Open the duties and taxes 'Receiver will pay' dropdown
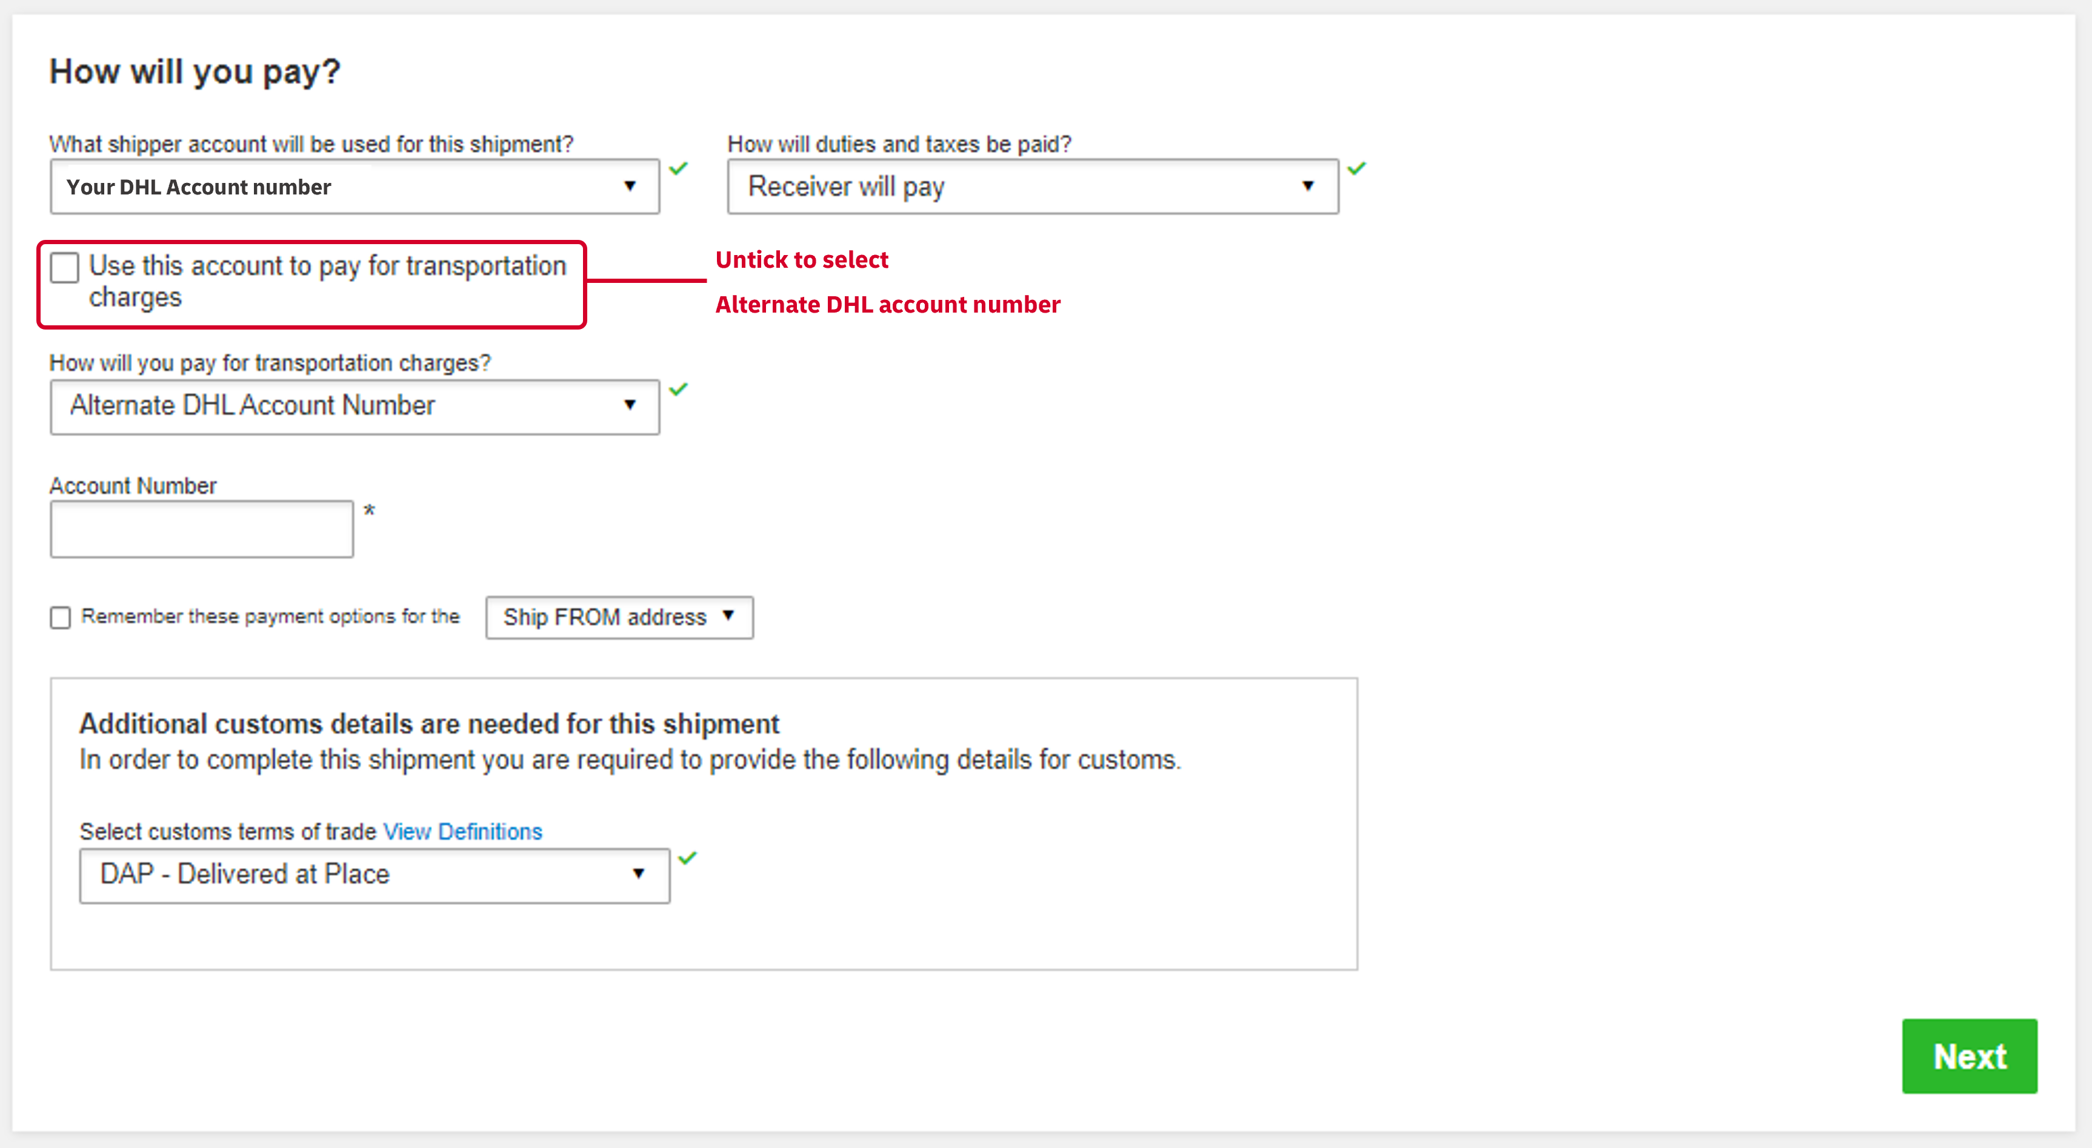 pyautogui.click(x=1033, y=187)
